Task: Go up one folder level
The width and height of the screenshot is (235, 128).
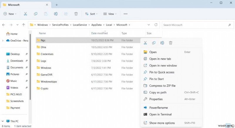Action: tap(24, 25)
